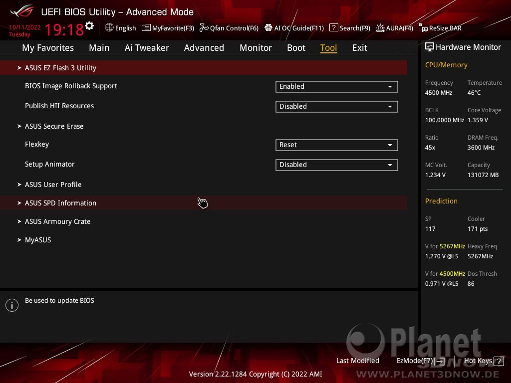Open the Setup Animator dropdown

coord(337,165)
